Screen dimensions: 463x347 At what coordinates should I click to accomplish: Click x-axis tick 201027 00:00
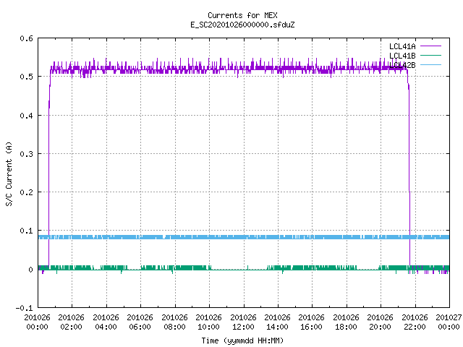click(449, 322)
